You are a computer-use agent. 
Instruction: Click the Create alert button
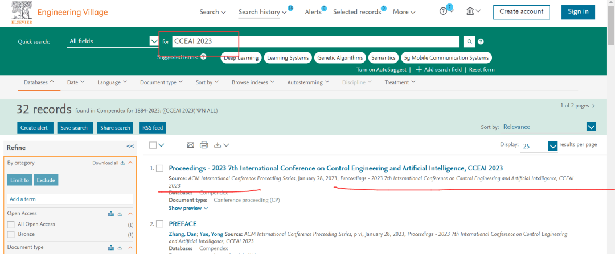pyautogui.click(x=35, y=128)
